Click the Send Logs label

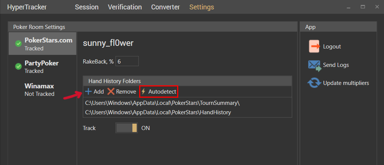click(x=336, y=65)
